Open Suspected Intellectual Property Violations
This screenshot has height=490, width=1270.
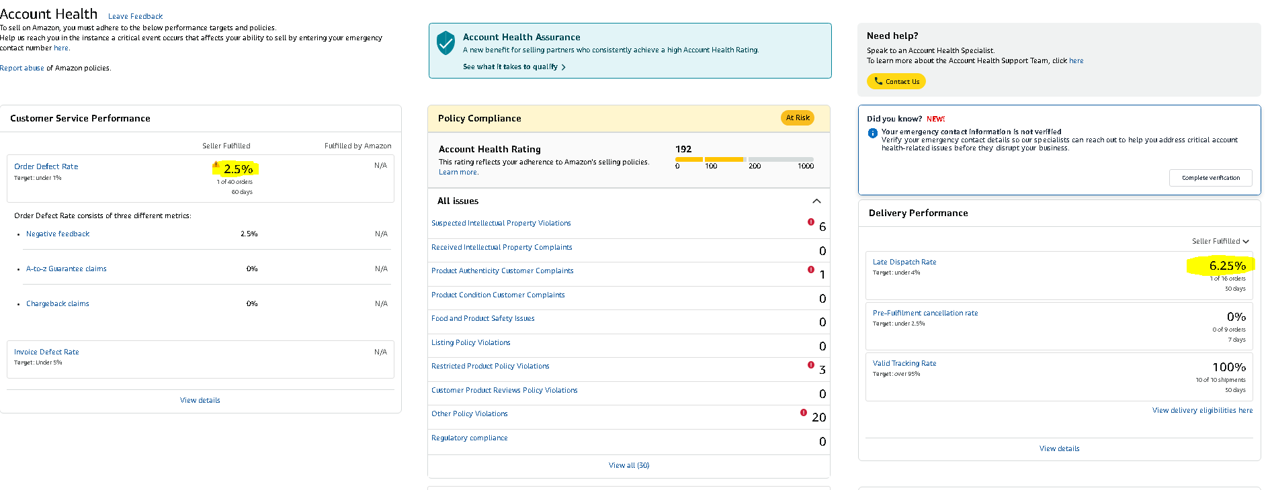(501, 223)
